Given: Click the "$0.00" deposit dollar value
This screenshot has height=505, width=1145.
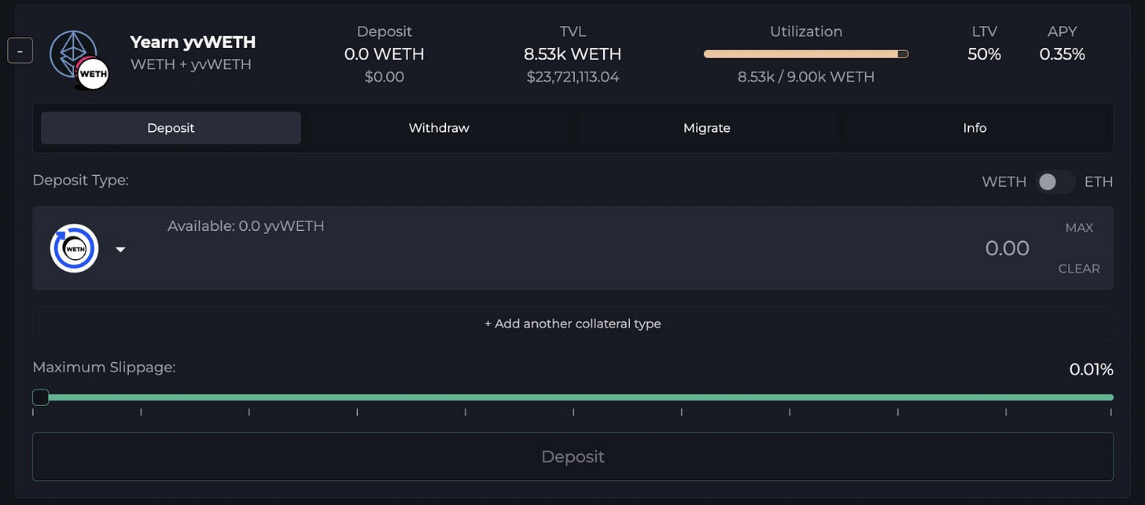Looking at the screenshot, I should tap(385, 77).
